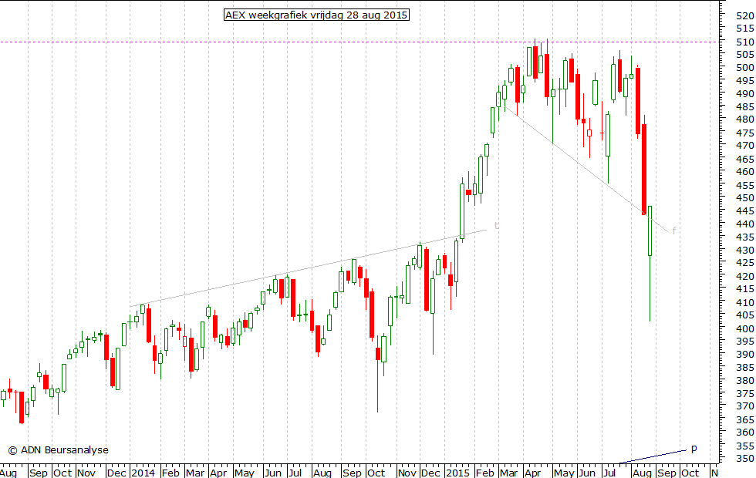Click the 480 price axis label
This screenshot has width=756, height=478.
pos(745,119)
